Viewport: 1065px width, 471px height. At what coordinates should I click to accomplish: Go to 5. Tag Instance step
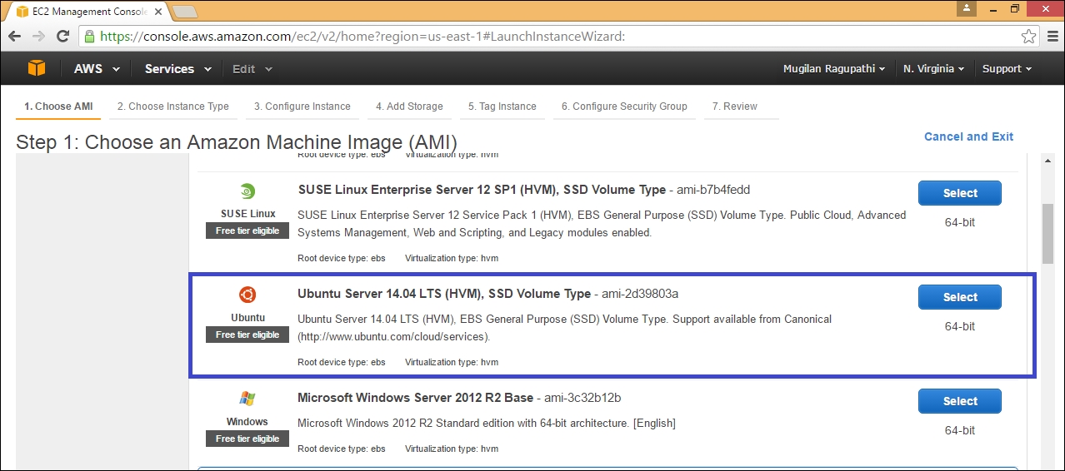(x=502, y=107)
